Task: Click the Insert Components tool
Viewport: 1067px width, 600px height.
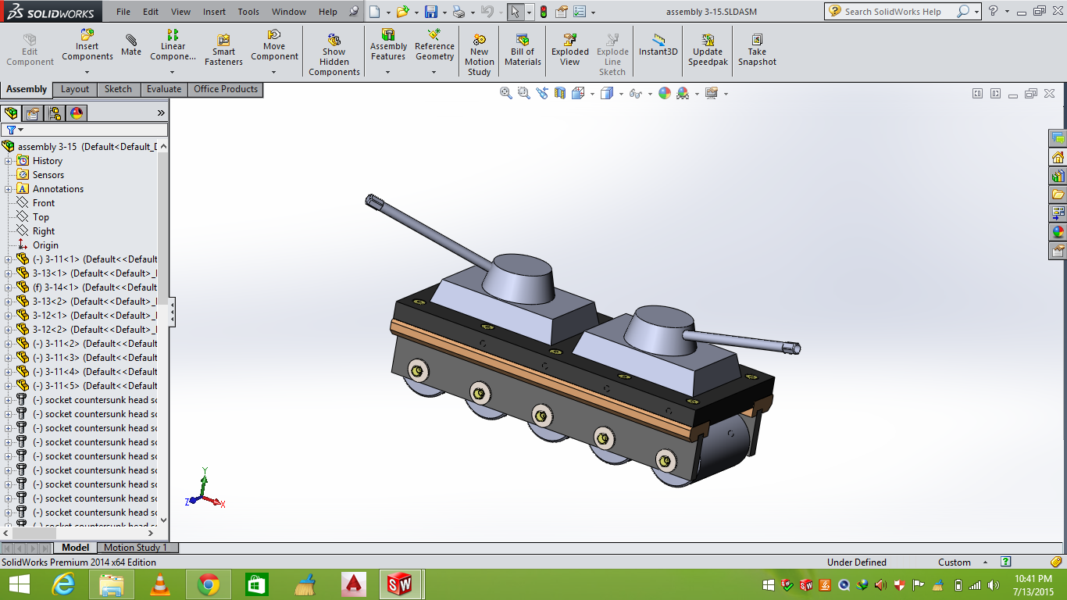Action: pos(87,45)
